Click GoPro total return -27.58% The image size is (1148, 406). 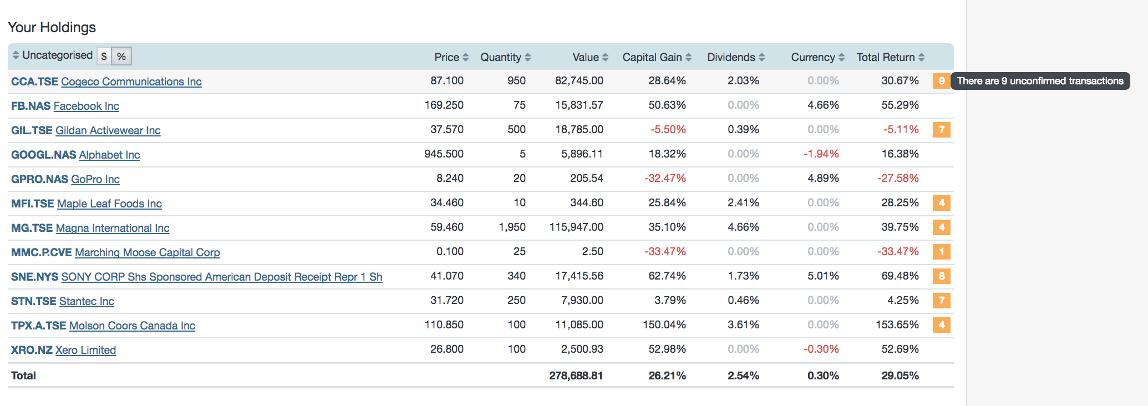tap(898, 178)
